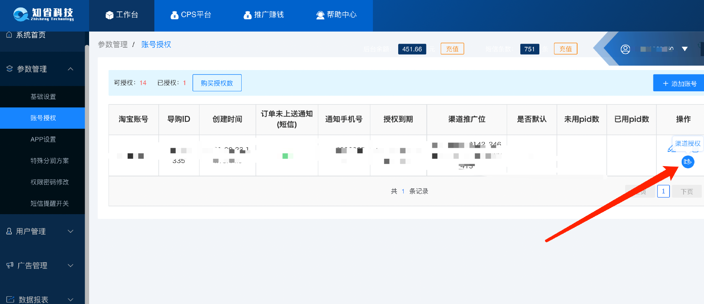This screenshot has width=704, height=304.
Task: Click 购买授权数 button
Action: pos(217,83)
